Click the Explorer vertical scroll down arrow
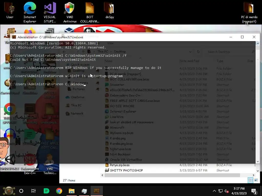This screenshot has height=196, width=262. (x=258, y=171)
